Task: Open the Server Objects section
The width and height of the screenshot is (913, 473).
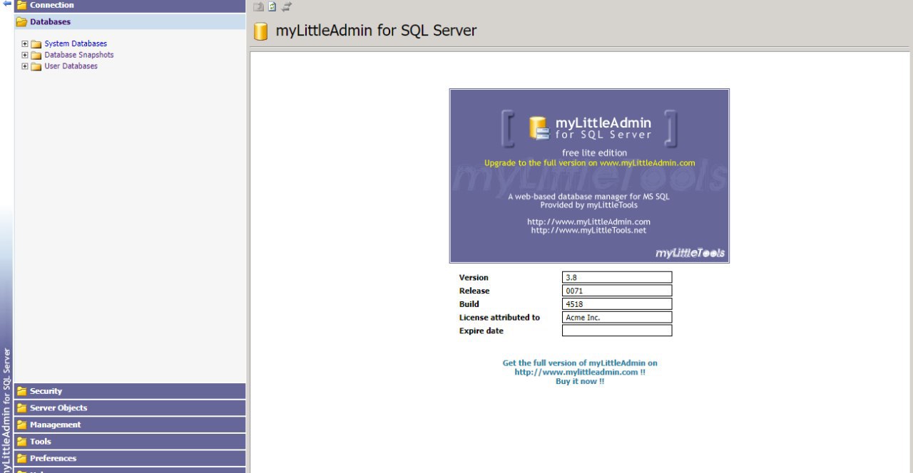Action: click(130, 407)
